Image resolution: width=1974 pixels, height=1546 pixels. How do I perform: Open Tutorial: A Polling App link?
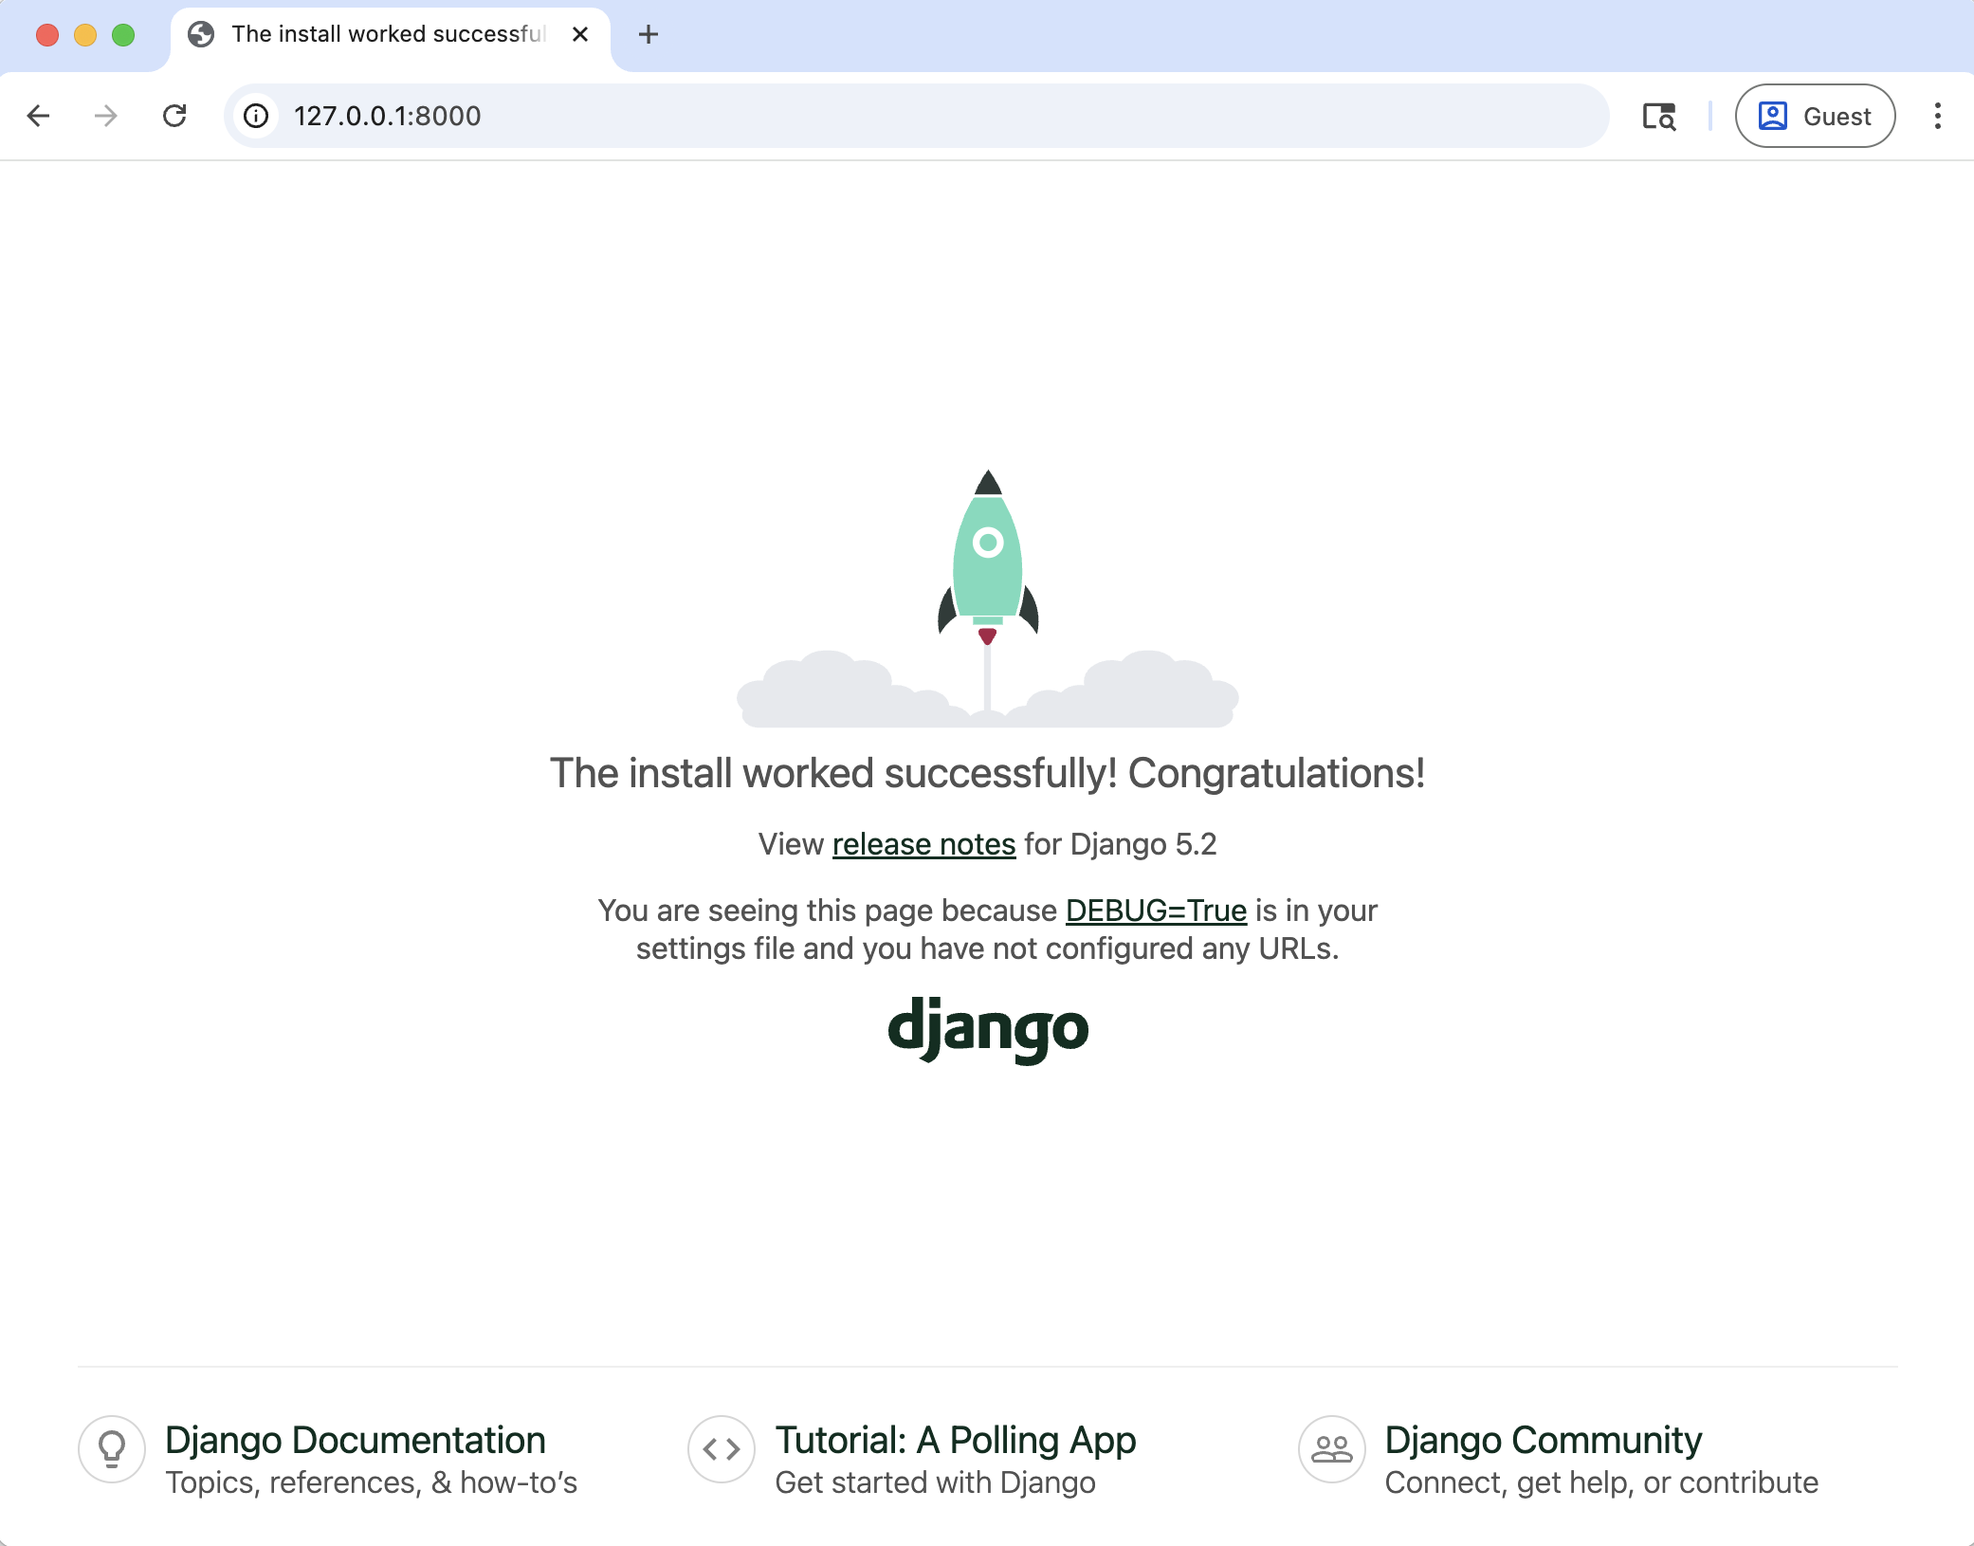click(955, 1440)
